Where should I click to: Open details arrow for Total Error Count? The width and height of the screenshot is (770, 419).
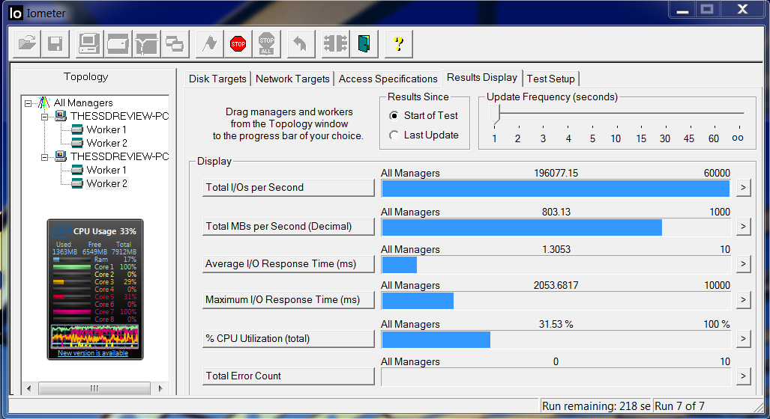tap(744, 376)
